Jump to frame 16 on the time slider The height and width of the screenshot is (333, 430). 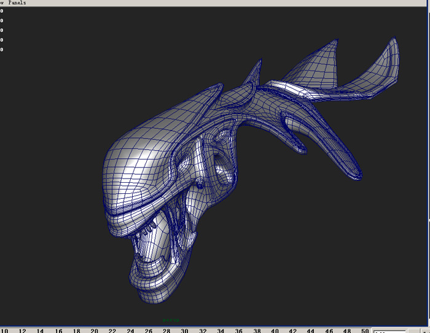tap(58, 331)
